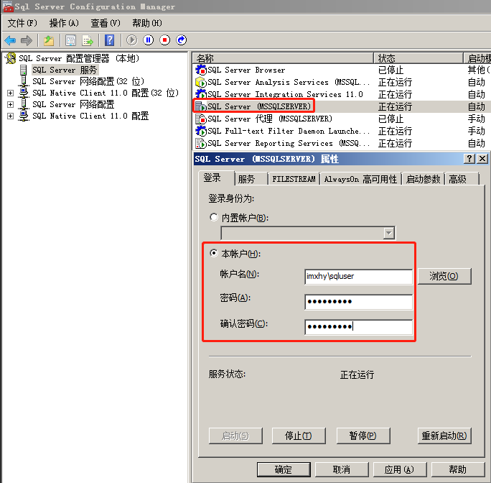
Task: Click the 确认密码(C) confirm password field
Action: tap(358, 327)
